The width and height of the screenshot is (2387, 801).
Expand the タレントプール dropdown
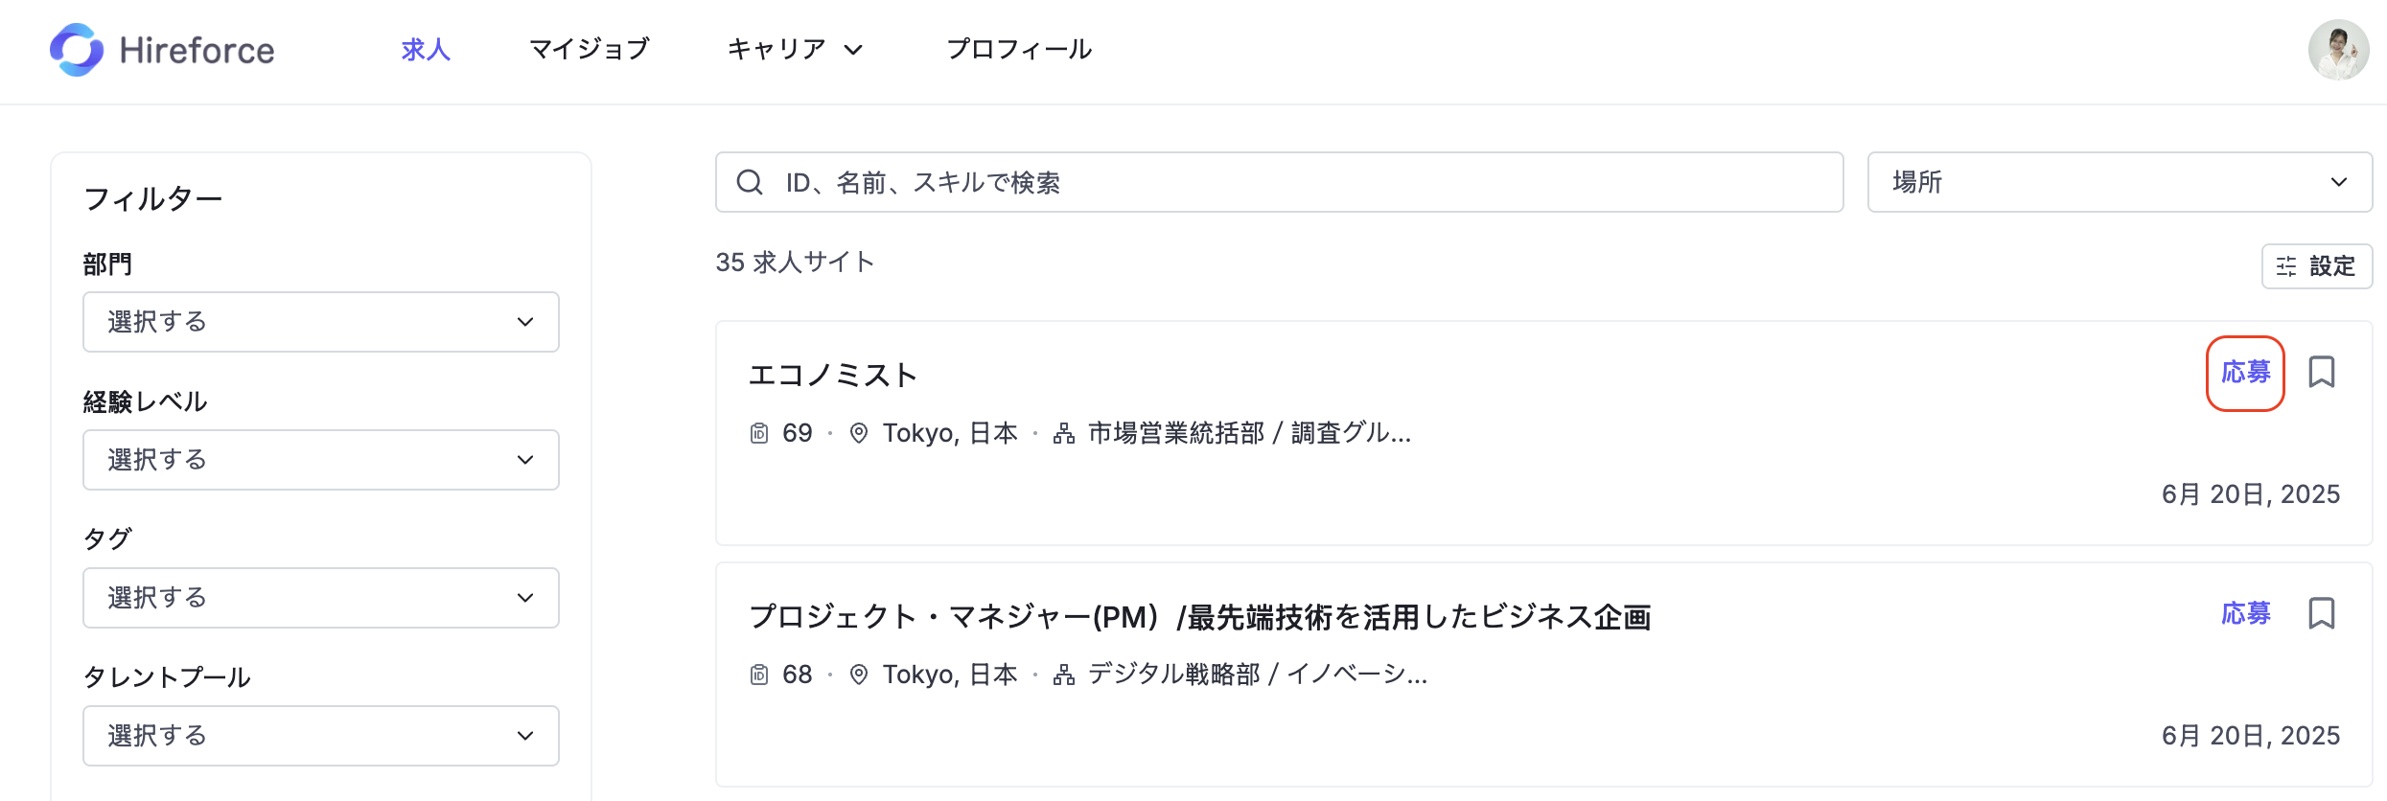point(321,736)
